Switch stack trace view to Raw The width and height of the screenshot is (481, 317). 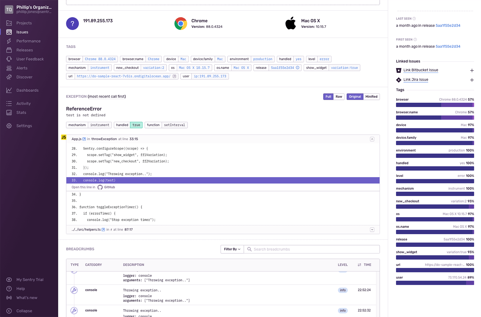[339, 97]
